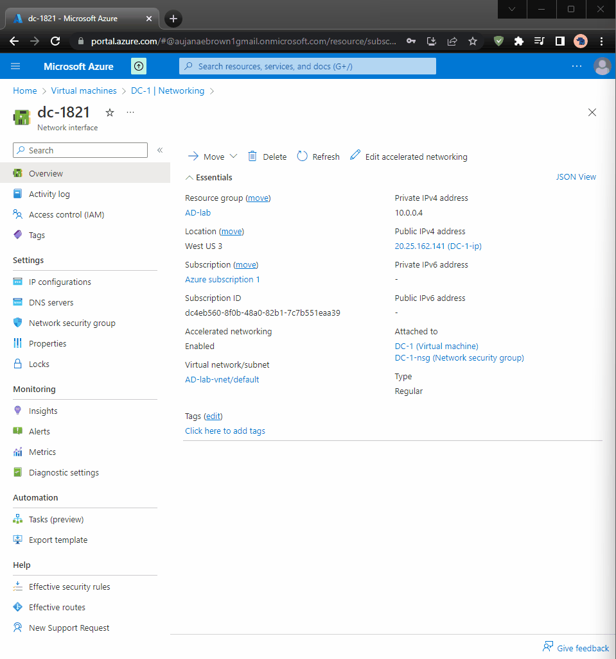Open the AD-lab-vnet/default subnet link
This screenshot has height=659, width=616.
pyautogui.click(x=222, y=379)
